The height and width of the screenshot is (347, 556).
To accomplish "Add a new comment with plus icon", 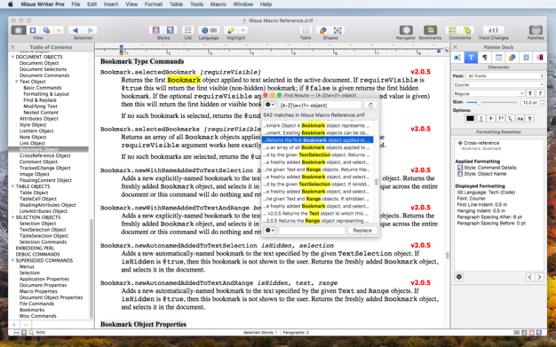I will (x=467, y=30).
